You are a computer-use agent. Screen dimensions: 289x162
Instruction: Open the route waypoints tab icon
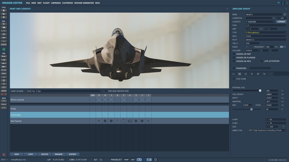click(x=233, y=74)
